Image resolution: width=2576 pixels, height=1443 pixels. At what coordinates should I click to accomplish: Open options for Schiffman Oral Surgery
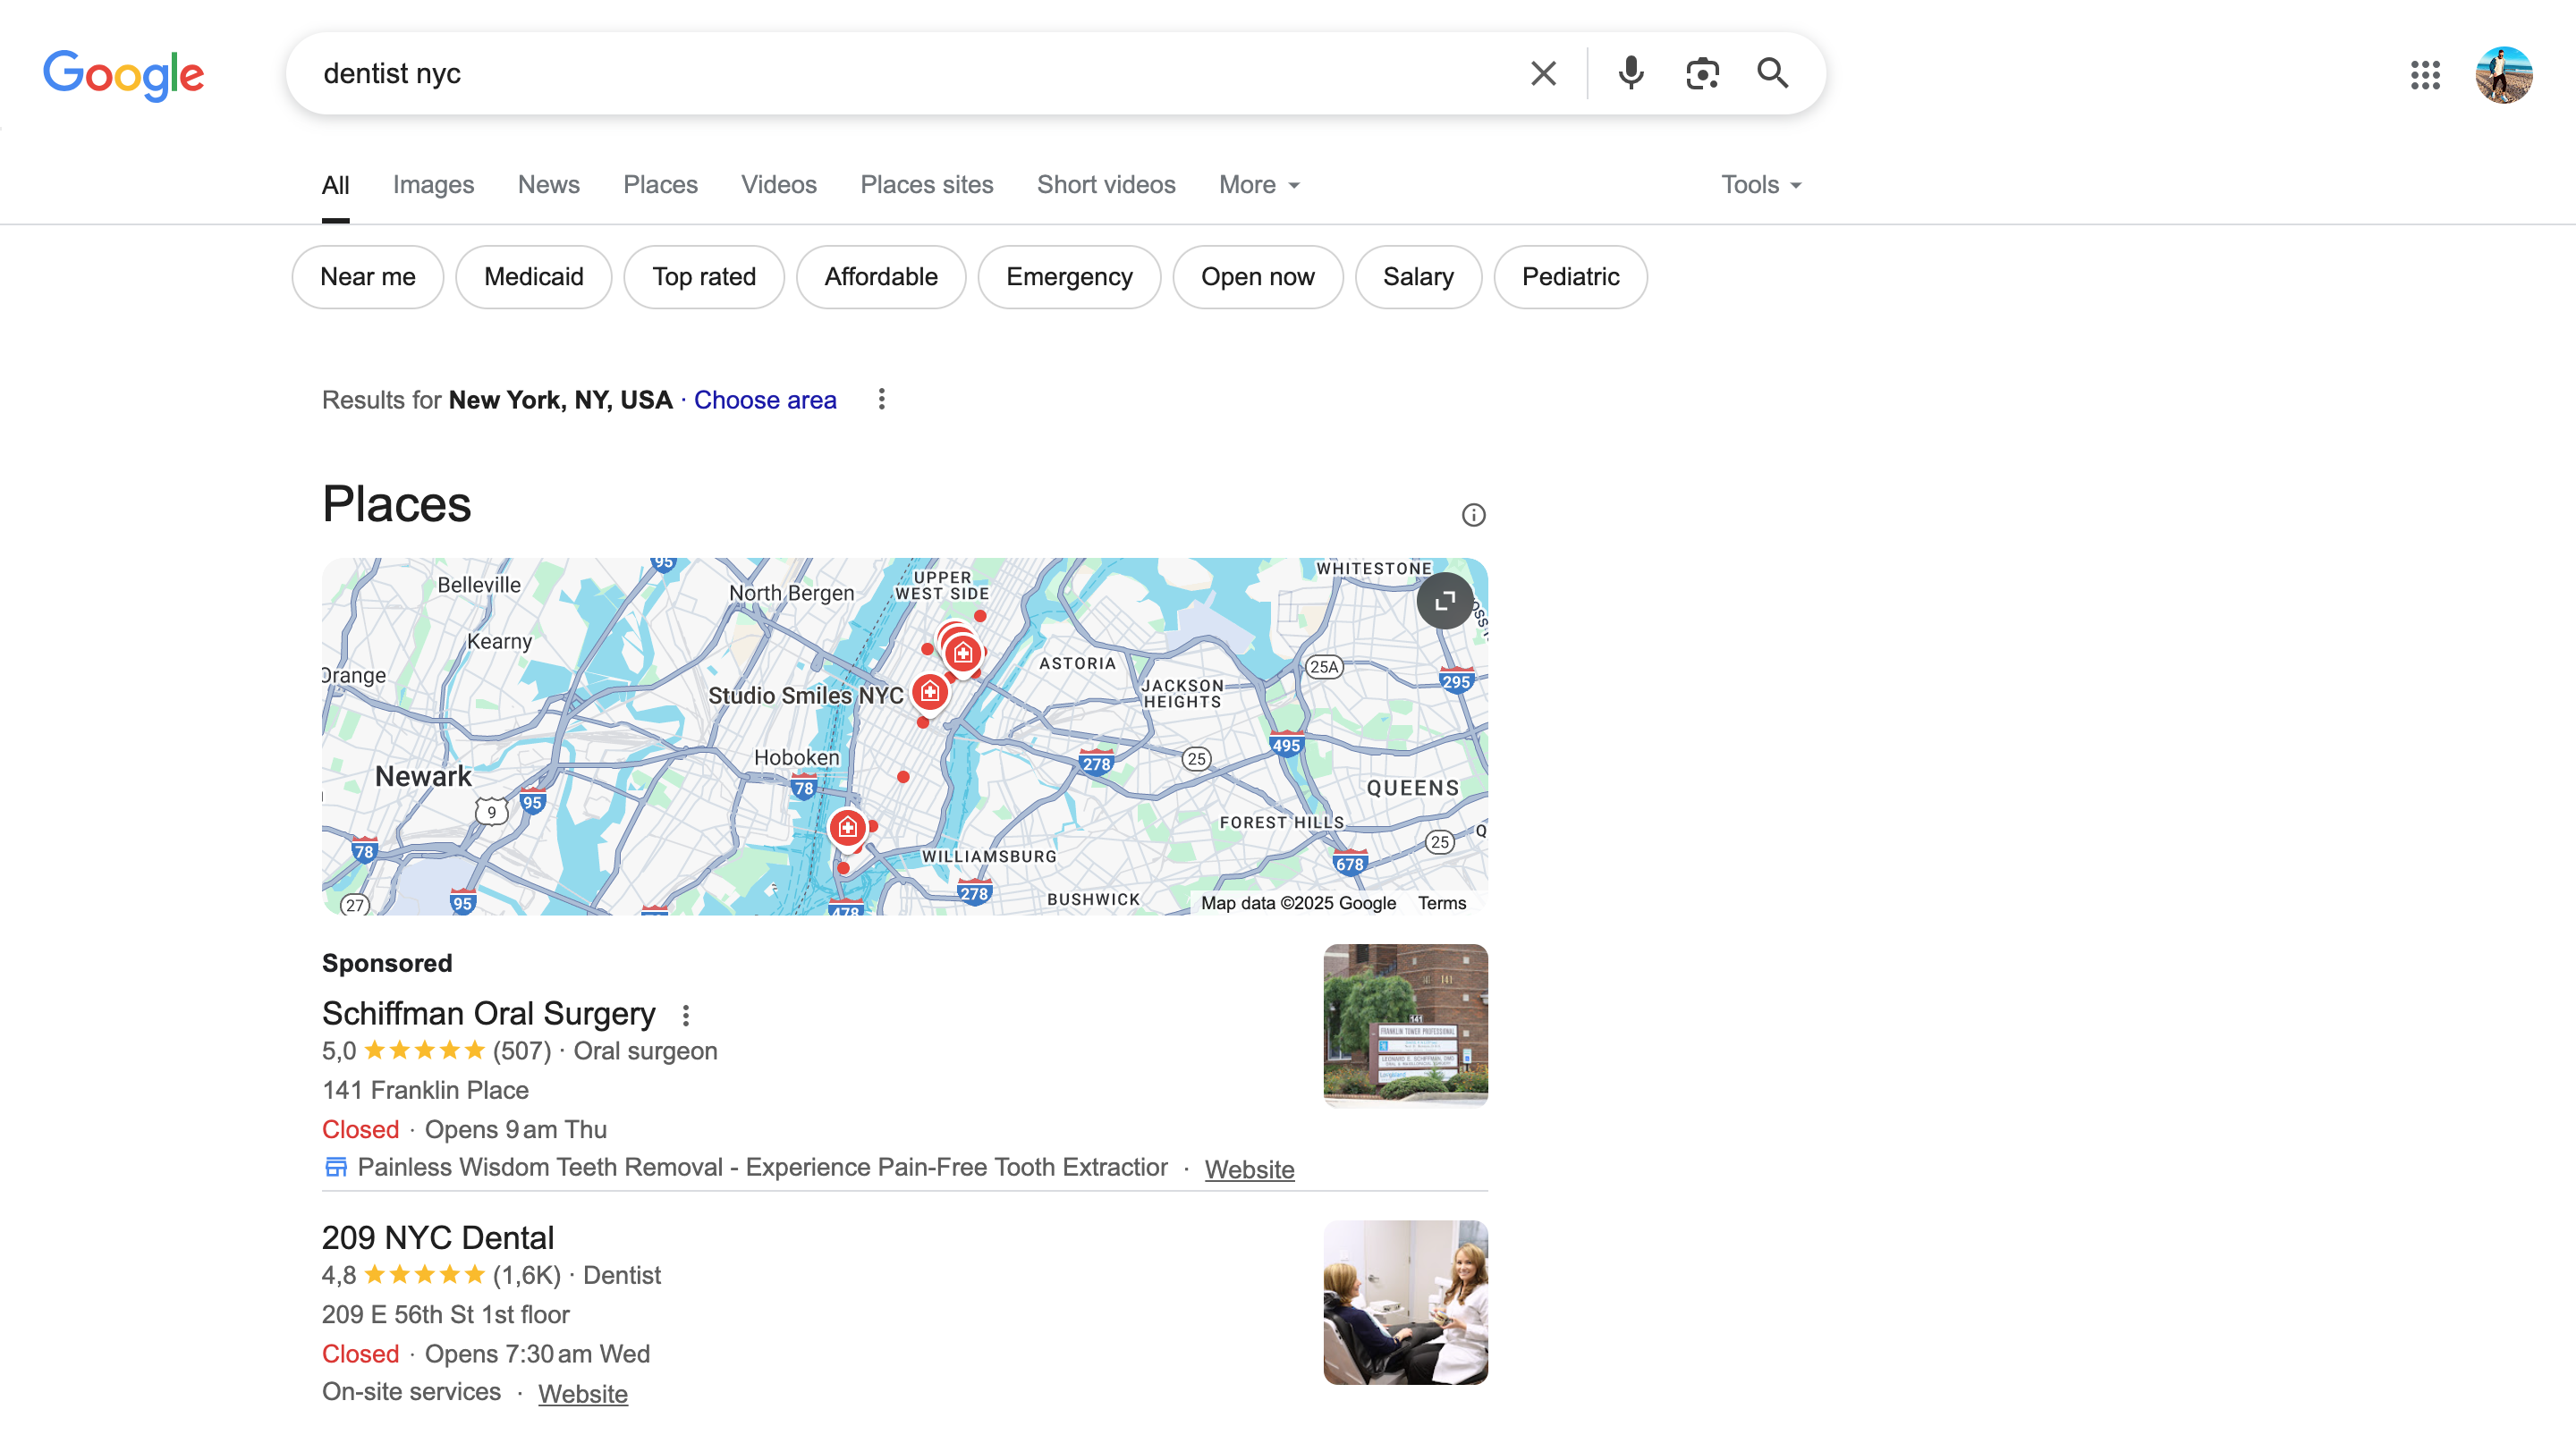(686, 1016)
